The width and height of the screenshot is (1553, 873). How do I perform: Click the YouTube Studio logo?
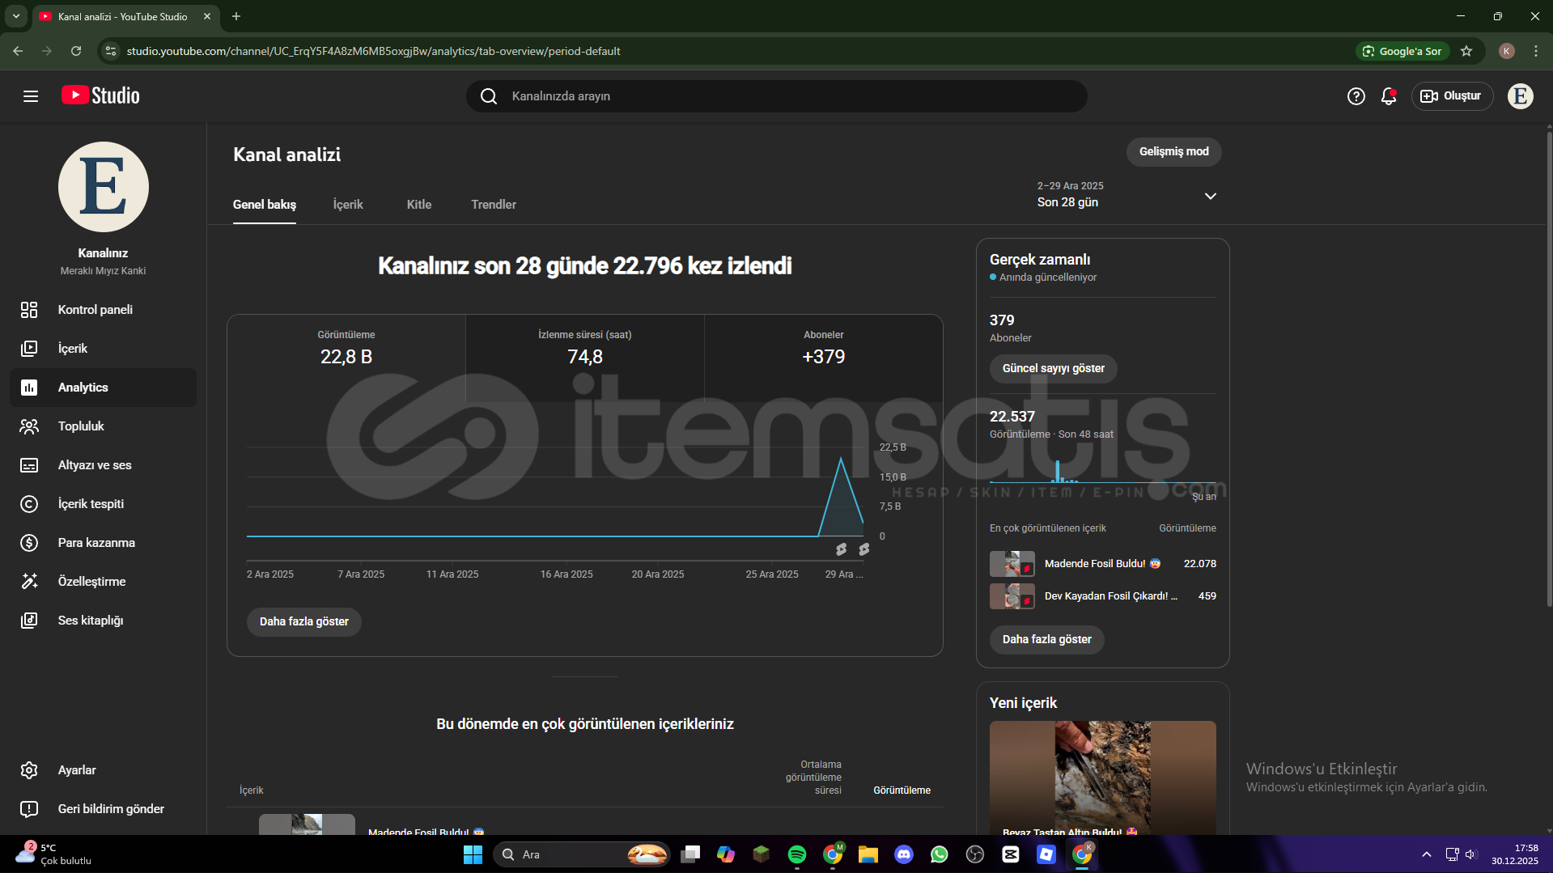click(x=100, y=95)
